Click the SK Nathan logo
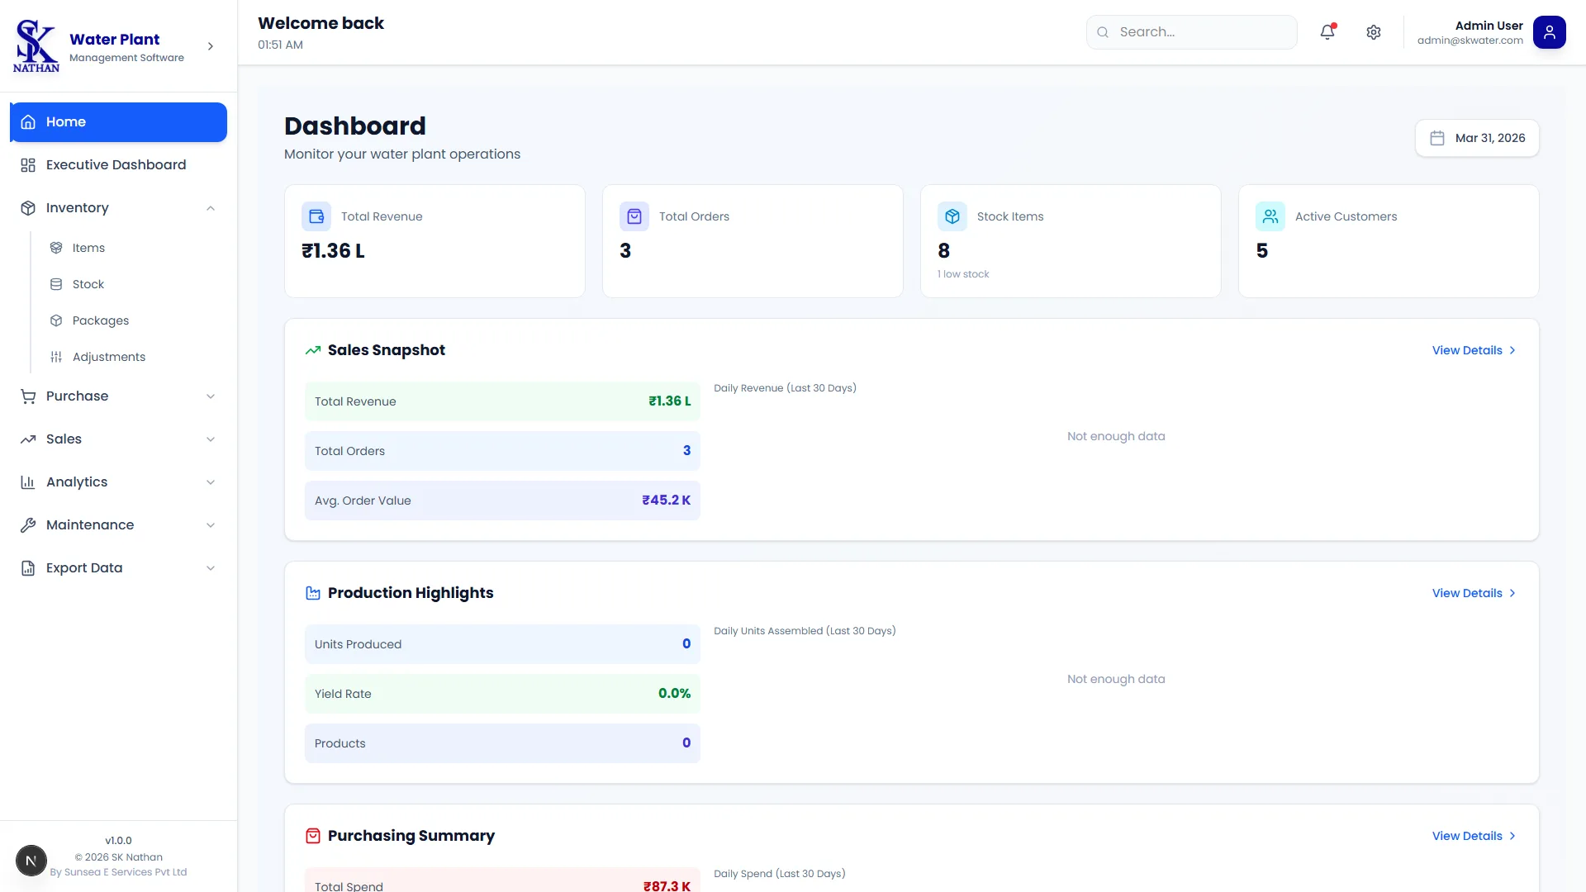The height and width of the screenshot is (892, 1586). 36,45
